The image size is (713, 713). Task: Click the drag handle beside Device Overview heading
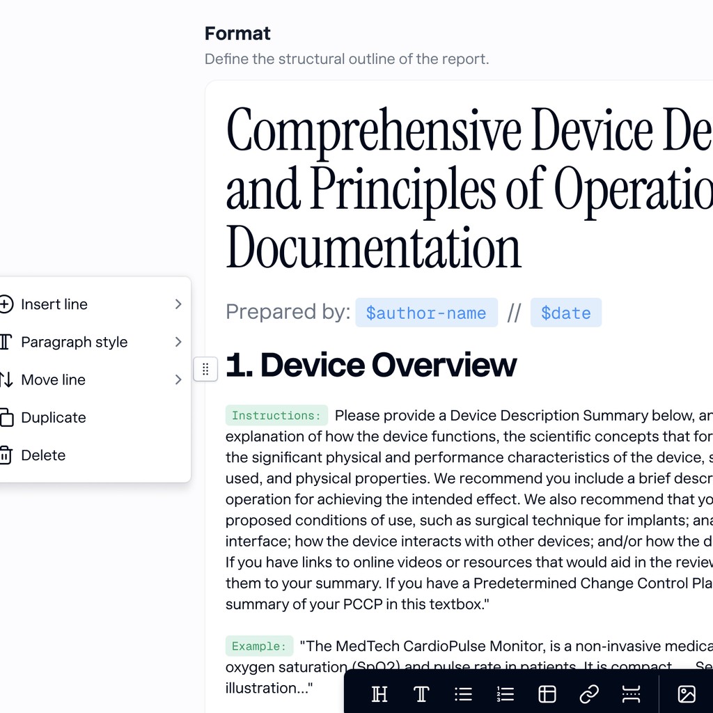205,369
